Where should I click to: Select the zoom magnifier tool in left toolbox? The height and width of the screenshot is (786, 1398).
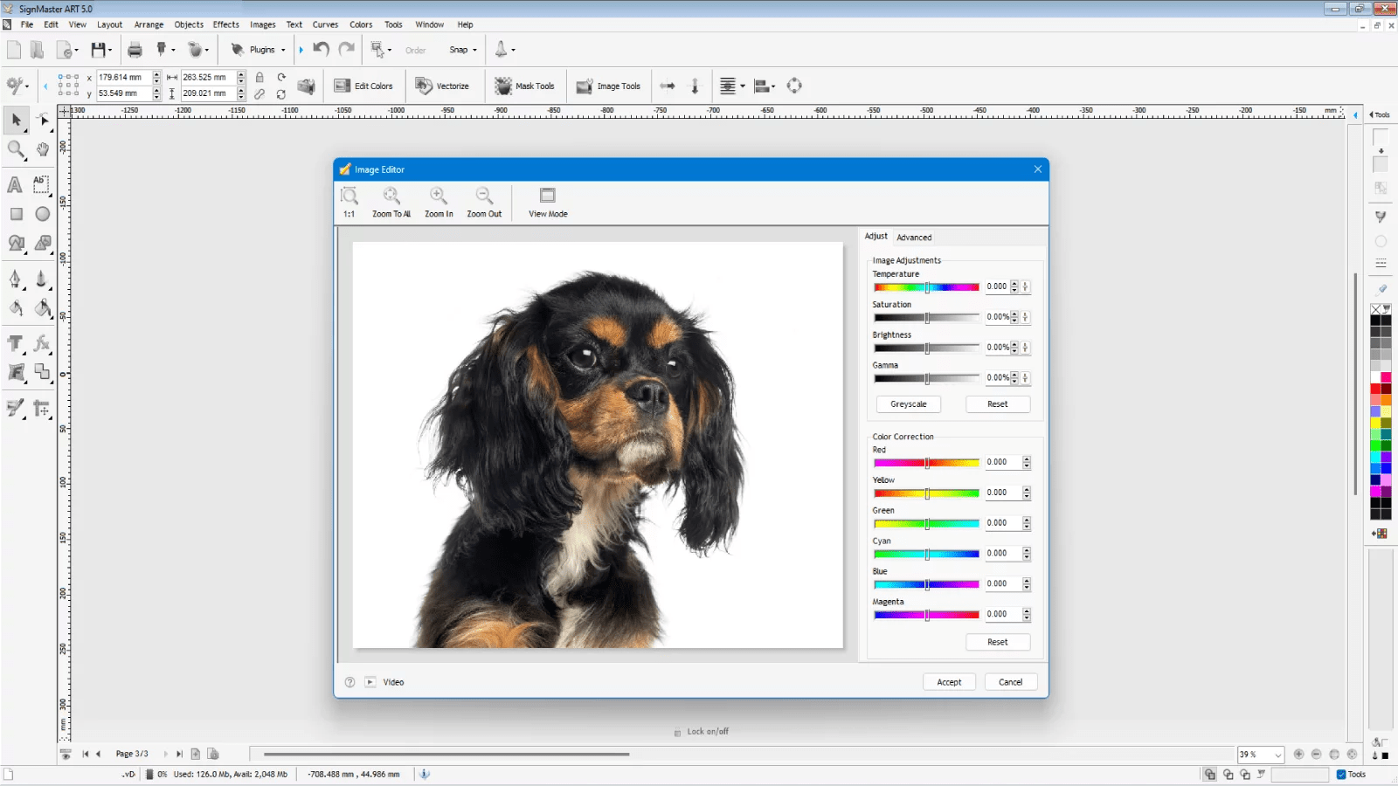pyautogui.click(x=16, y=149)
